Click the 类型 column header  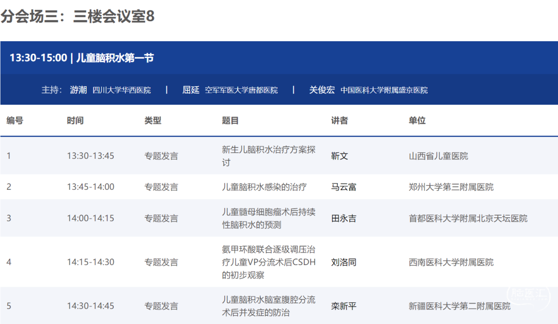point(153,121)
